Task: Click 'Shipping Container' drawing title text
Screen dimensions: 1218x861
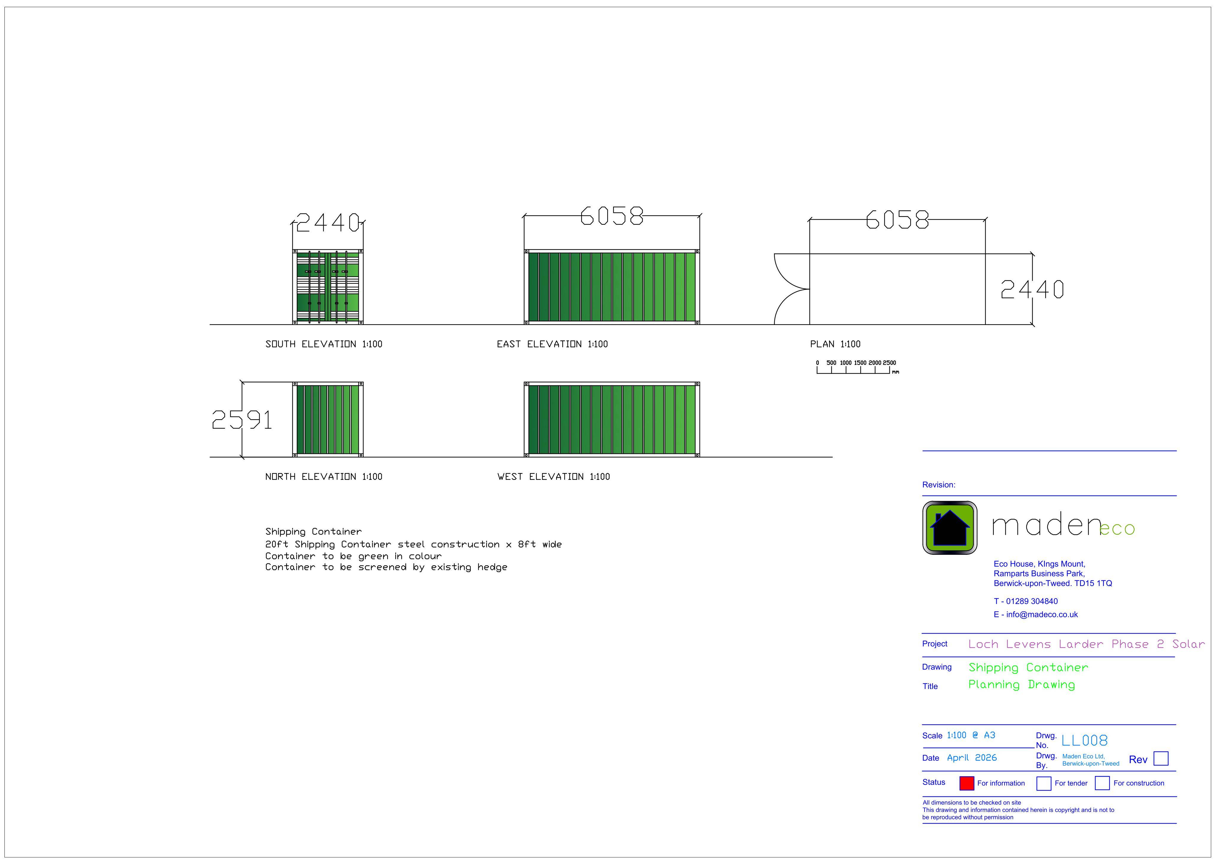Action: coord(1028,667)
